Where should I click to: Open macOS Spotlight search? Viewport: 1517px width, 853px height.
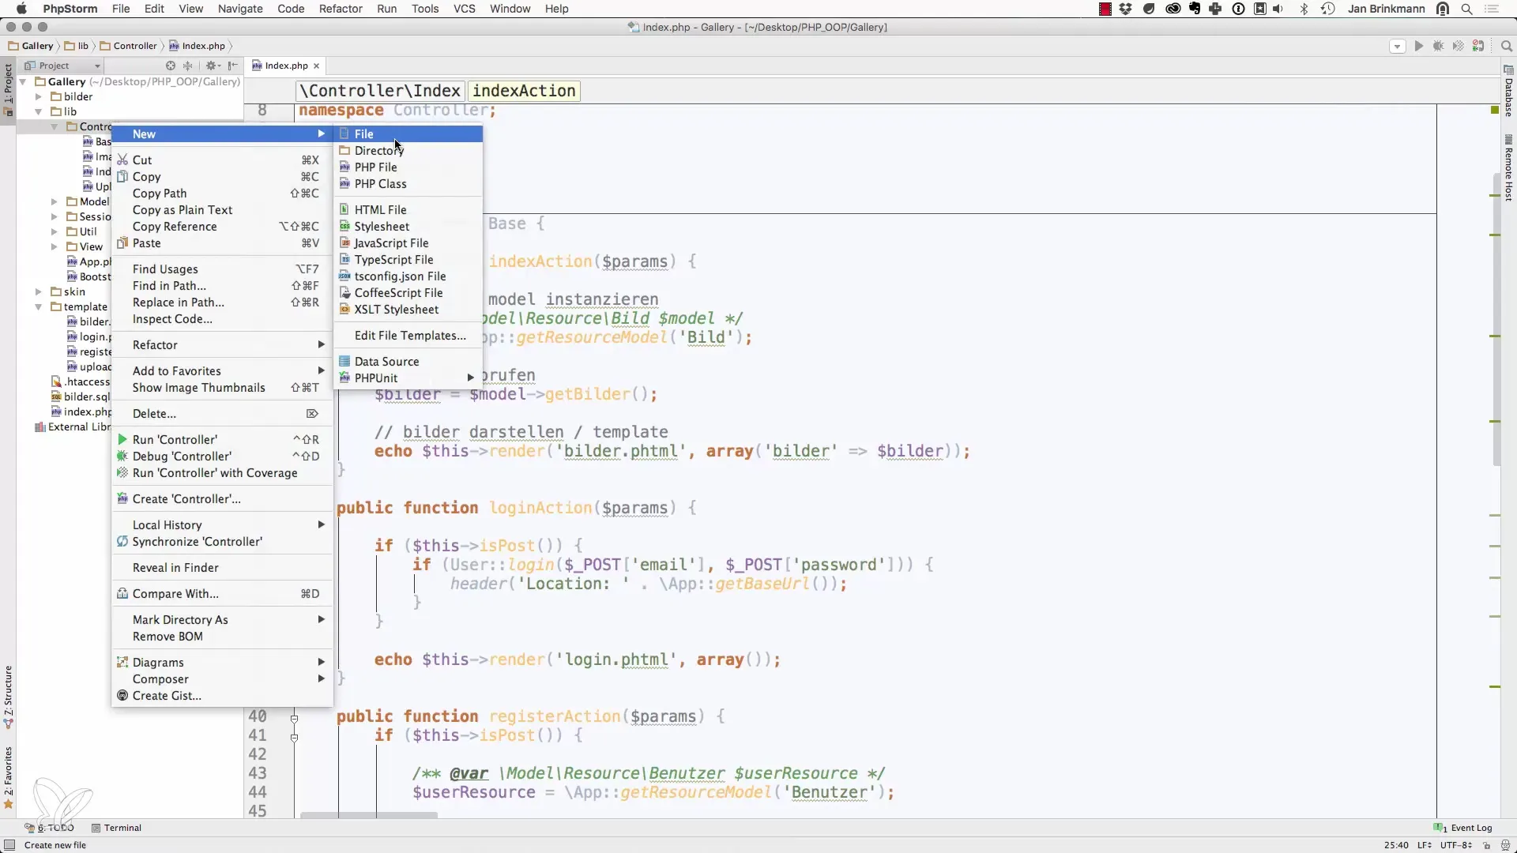pos(1467,9)
